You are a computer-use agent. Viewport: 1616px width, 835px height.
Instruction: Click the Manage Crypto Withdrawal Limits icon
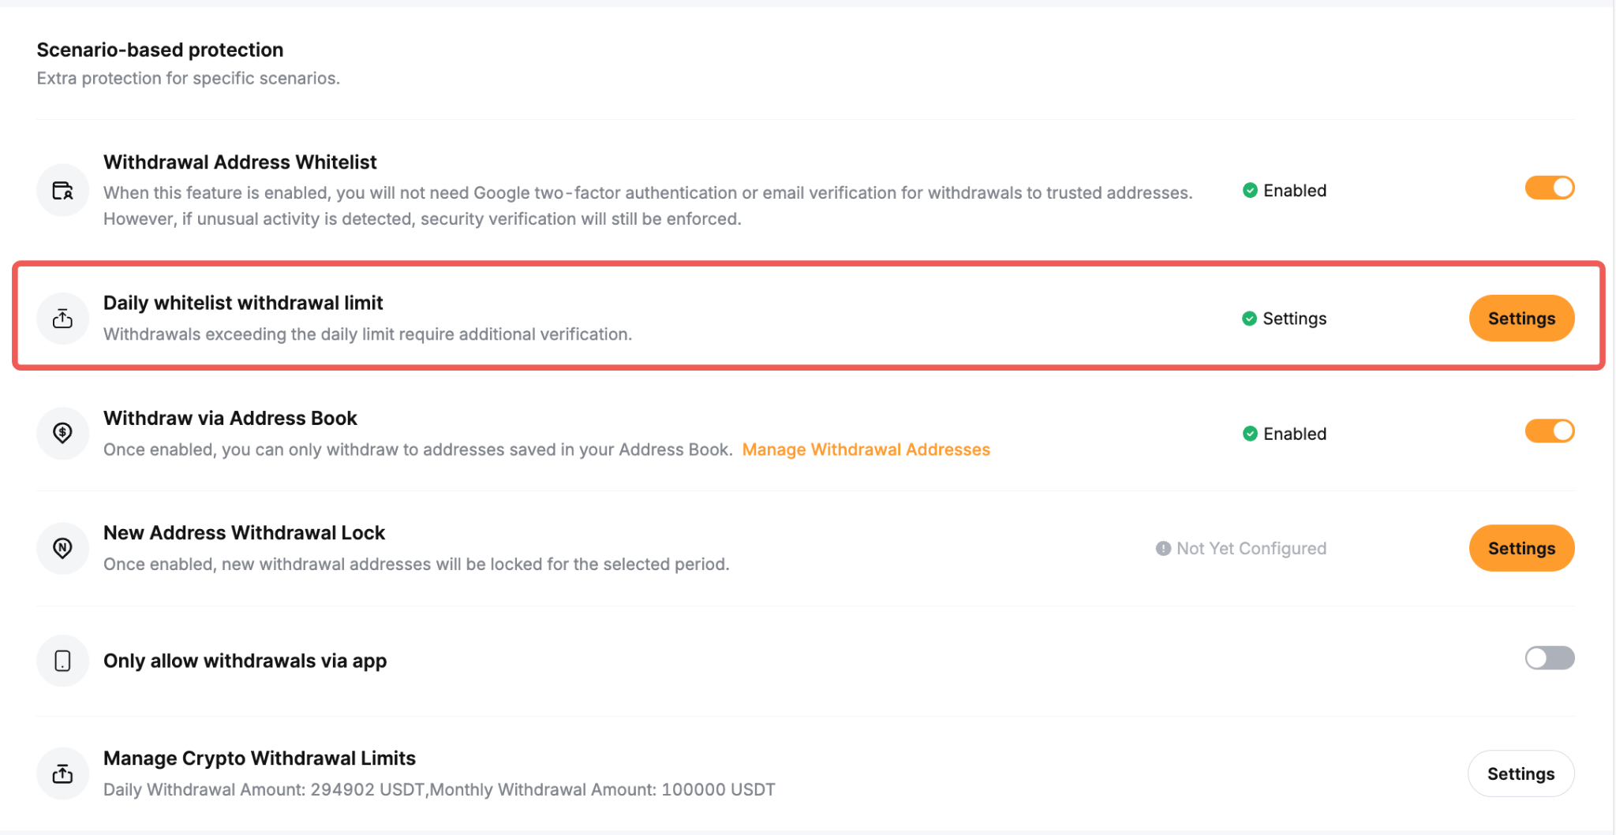62,773
